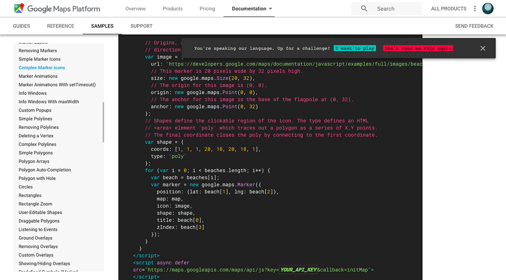Open the Documentation dropdown
Image resolution: width=506 pixels, height=280 pixels.
click(x=250, y=8)
